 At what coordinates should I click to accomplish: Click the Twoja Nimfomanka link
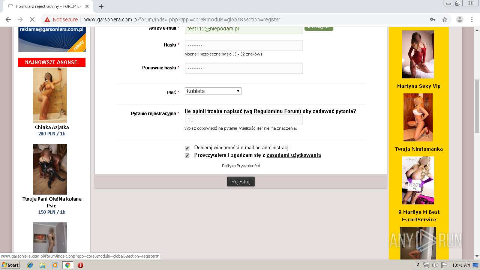pos(418,149)
